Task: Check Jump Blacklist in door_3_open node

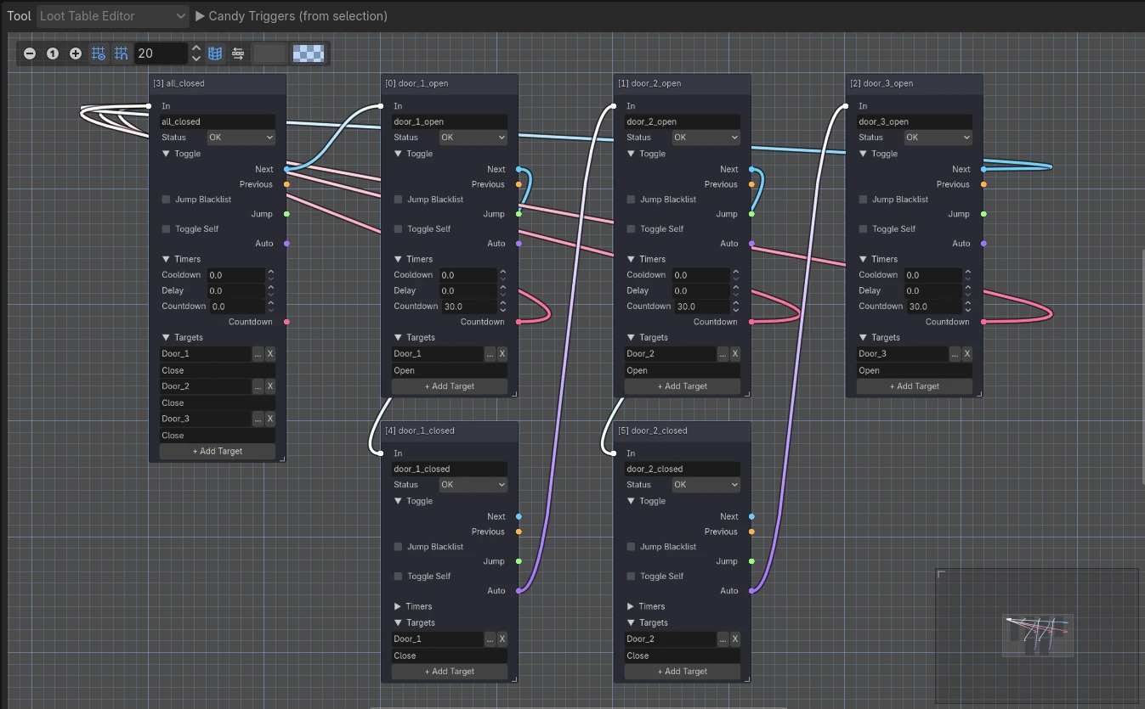Action: (864, 200)
